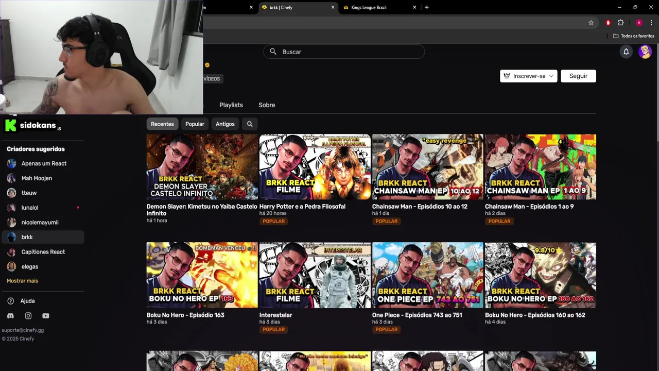Click the Seguir button
This screenshot has width=659, height=371.
578,76
